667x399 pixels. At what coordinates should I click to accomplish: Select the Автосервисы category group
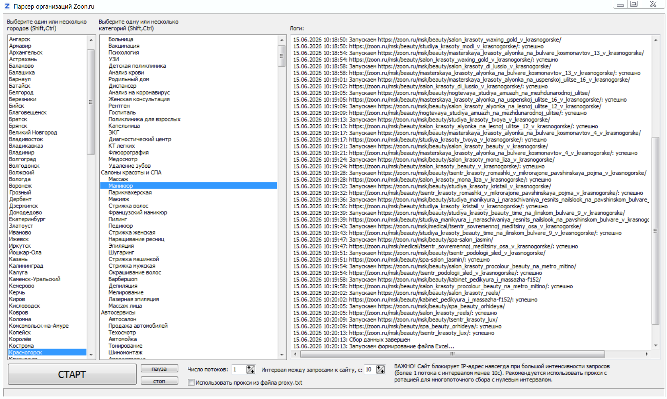tap(118, 312)
